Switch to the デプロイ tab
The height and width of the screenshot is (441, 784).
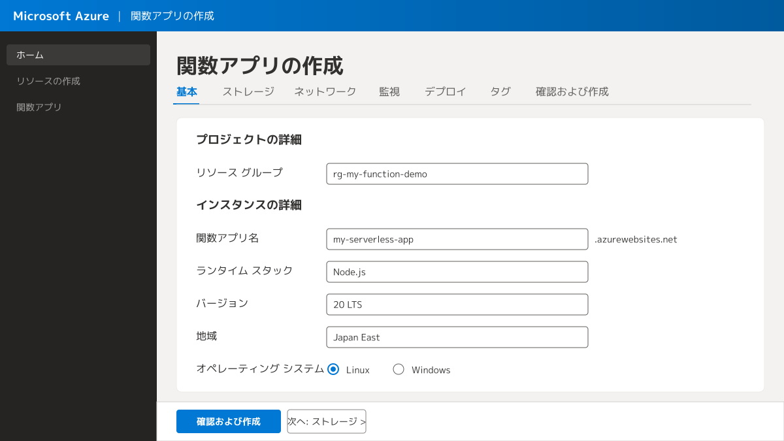click(446, 92)
